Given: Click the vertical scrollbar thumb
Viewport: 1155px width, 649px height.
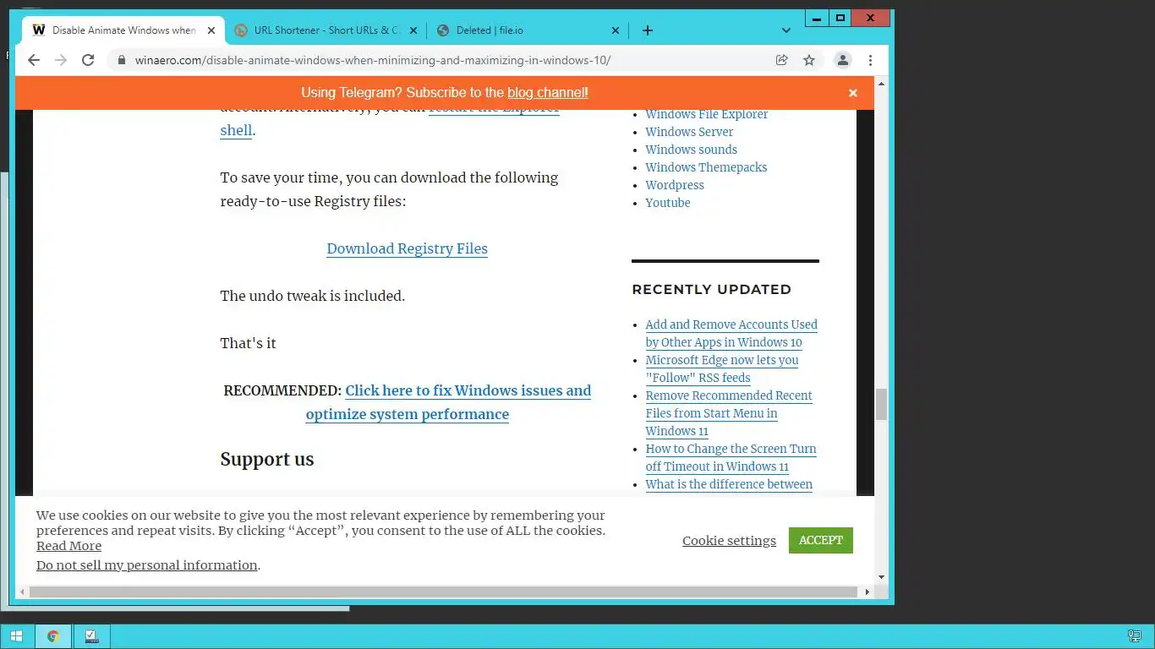Looking at the screenshot, I should click(x=881, y=404).
